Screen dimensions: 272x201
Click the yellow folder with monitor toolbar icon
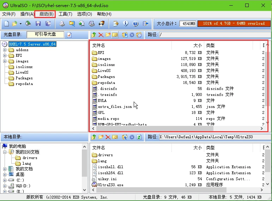click(72, 24)
